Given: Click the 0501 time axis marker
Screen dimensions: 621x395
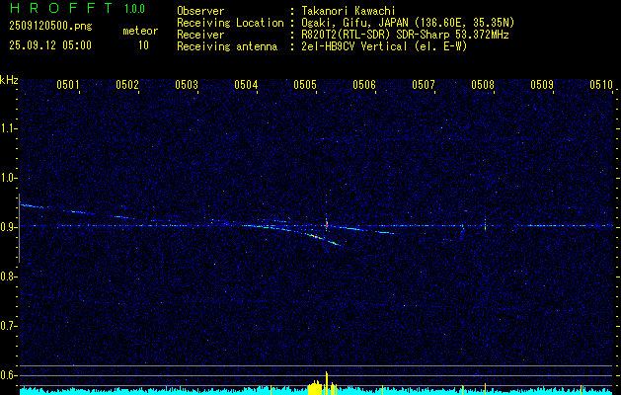Looking at the screenshot, I should [68, 85].
